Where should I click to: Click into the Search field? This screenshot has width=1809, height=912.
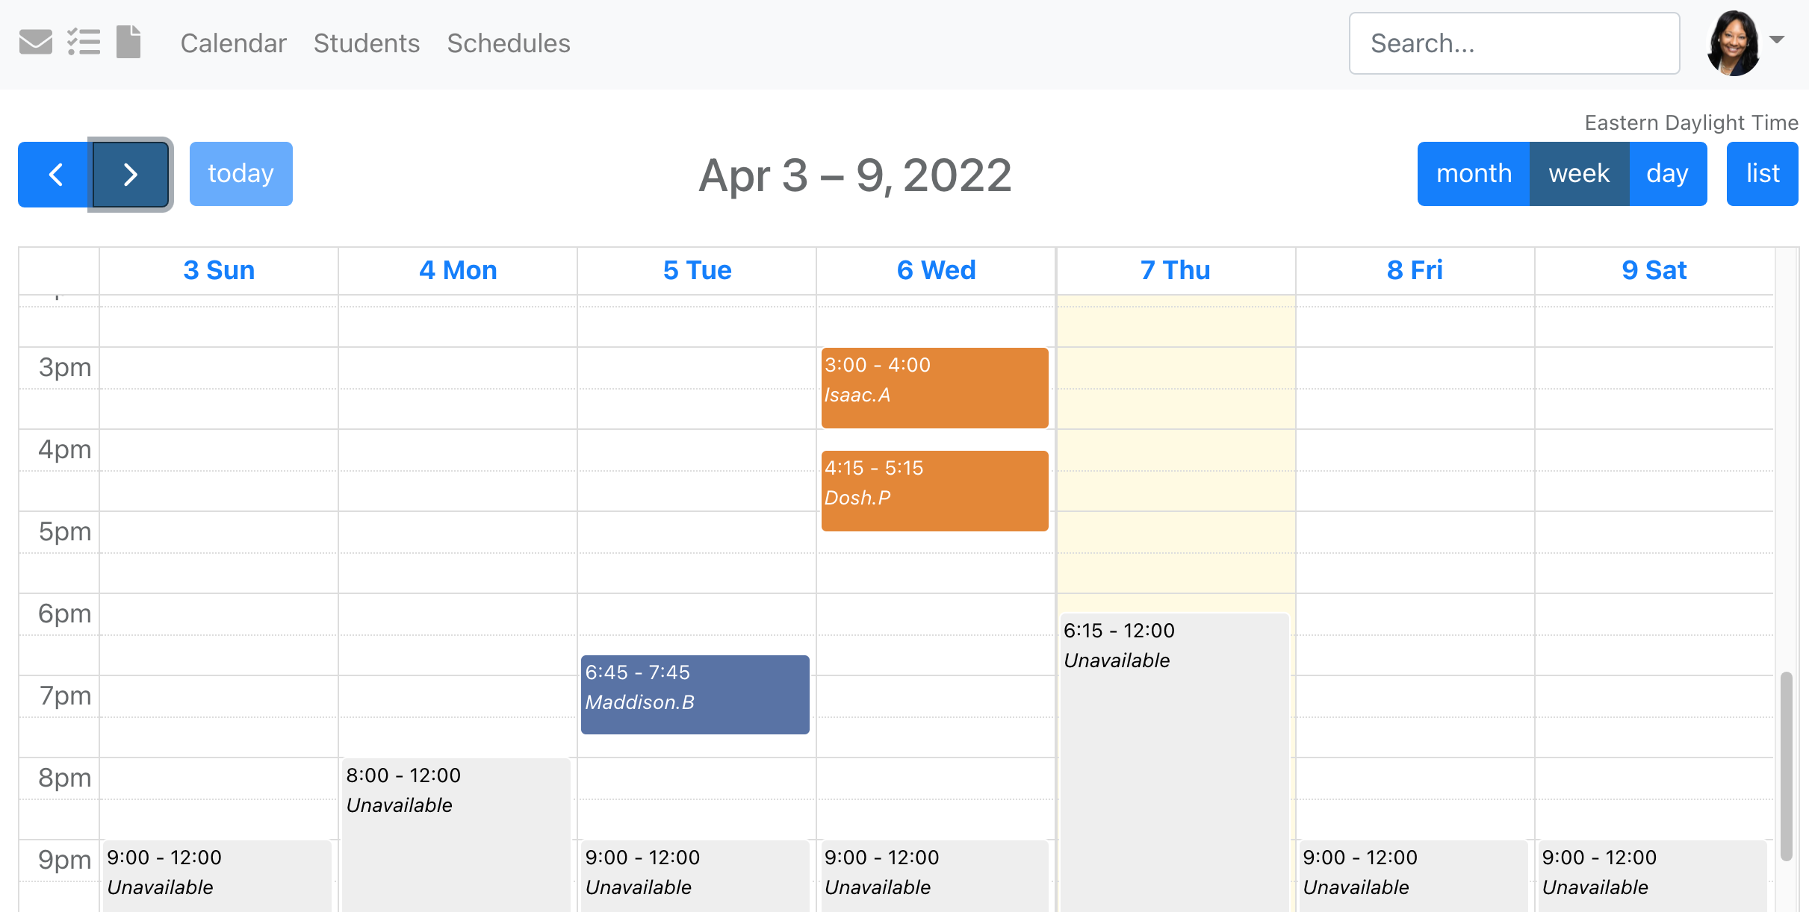click(x=1514, y=43)
